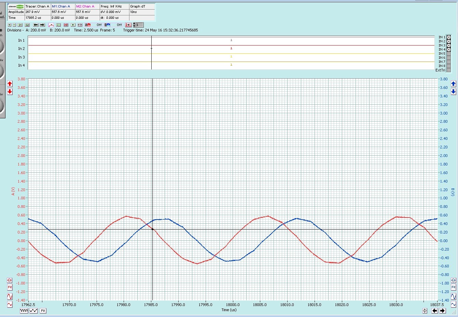Toggle the channel B Off selector
Image resolution: width=458 pixels, height=317 pixels.
(113, 25)
